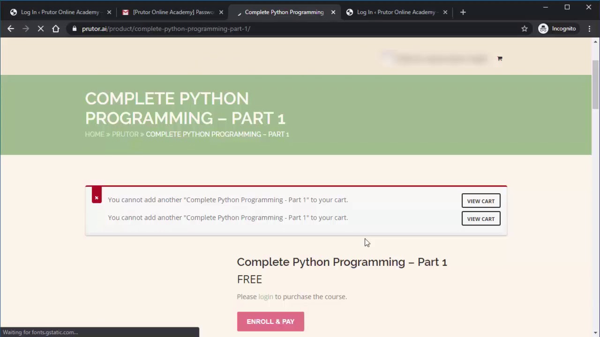Click the FREE price text
Viewport: 600px width, 337px height.
pyautogui.click(x=249, y=279)
